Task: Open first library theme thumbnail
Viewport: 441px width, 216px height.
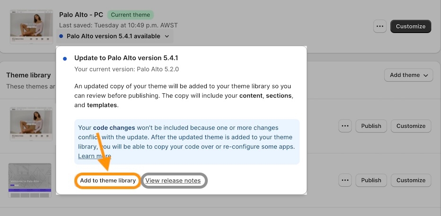Action: click(31, 125)
